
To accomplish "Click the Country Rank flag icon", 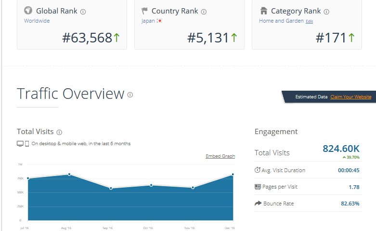I will (x=145, y=11).
